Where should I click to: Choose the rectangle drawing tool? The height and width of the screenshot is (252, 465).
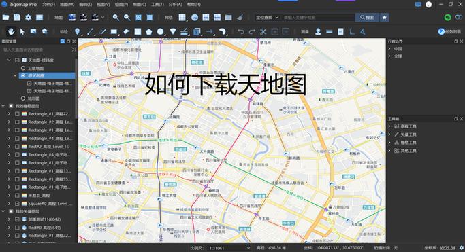(x=114, y=31)
